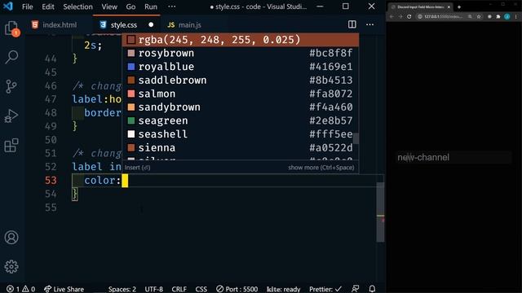Close the browser tab
This screenshot has width=522, height=293.
click(x=449, y=7)
